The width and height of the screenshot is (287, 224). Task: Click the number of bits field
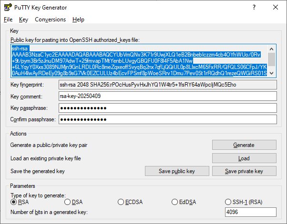tap(251, 212)
